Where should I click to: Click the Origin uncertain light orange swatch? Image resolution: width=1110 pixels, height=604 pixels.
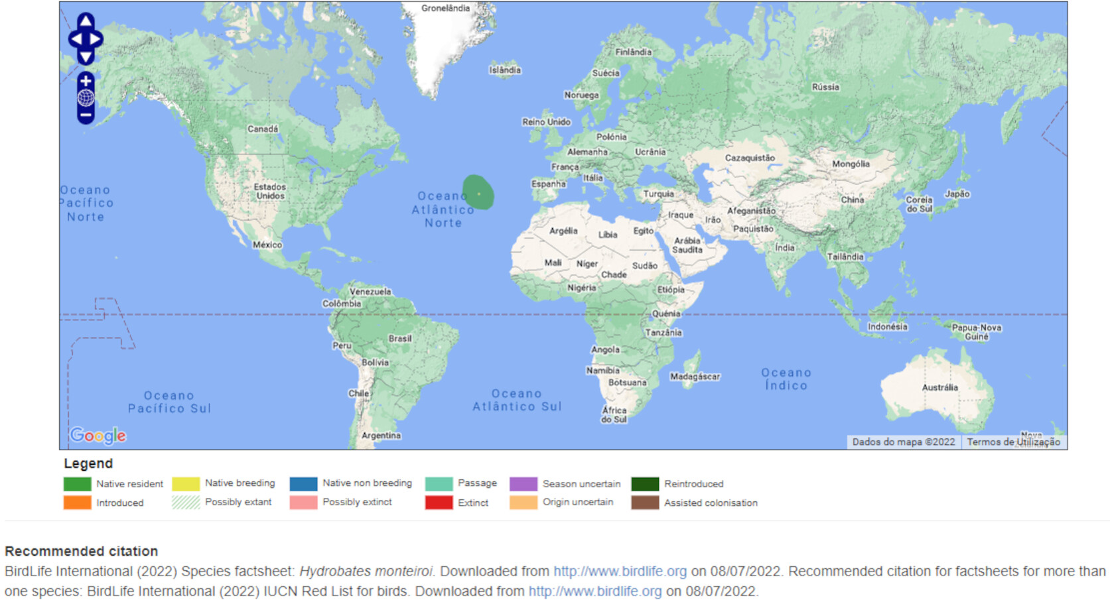point(523,503)
